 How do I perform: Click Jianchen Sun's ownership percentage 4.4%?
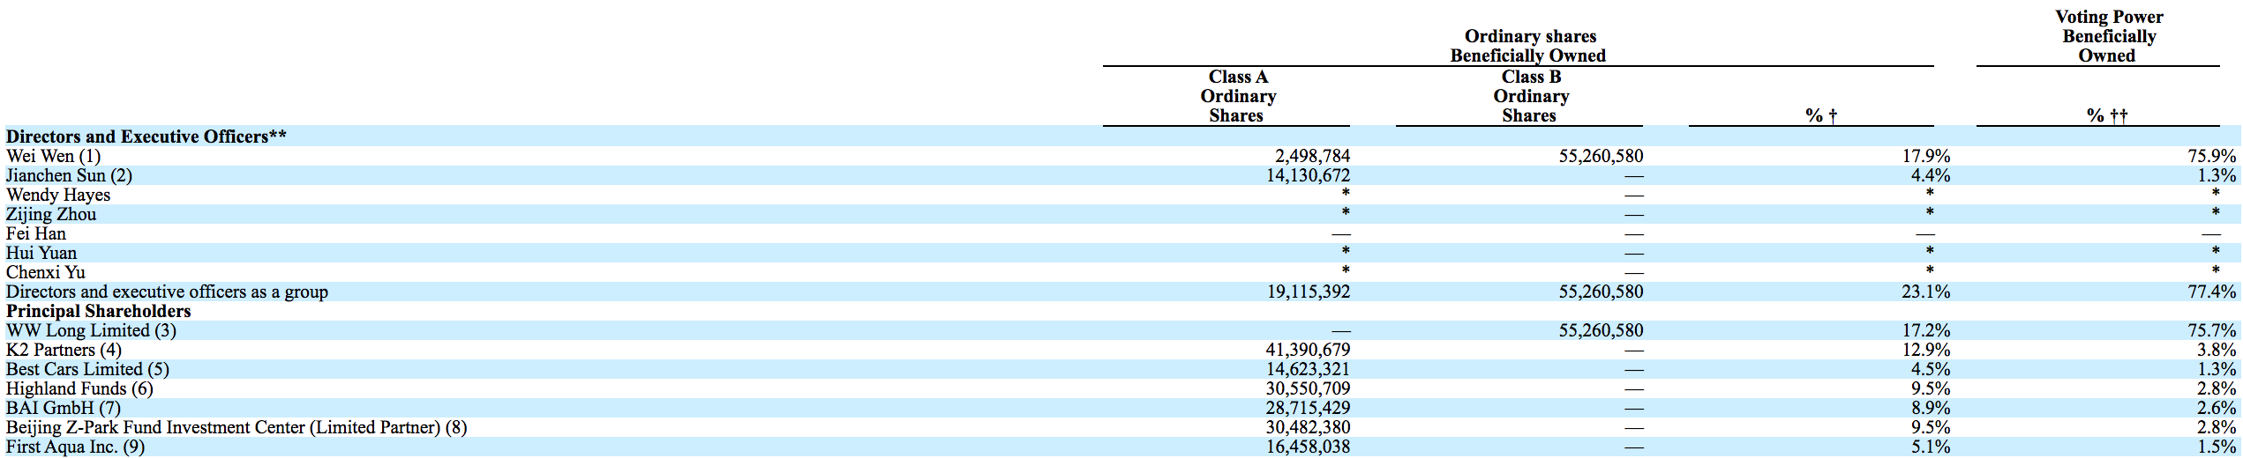(x=1930, y=175)
